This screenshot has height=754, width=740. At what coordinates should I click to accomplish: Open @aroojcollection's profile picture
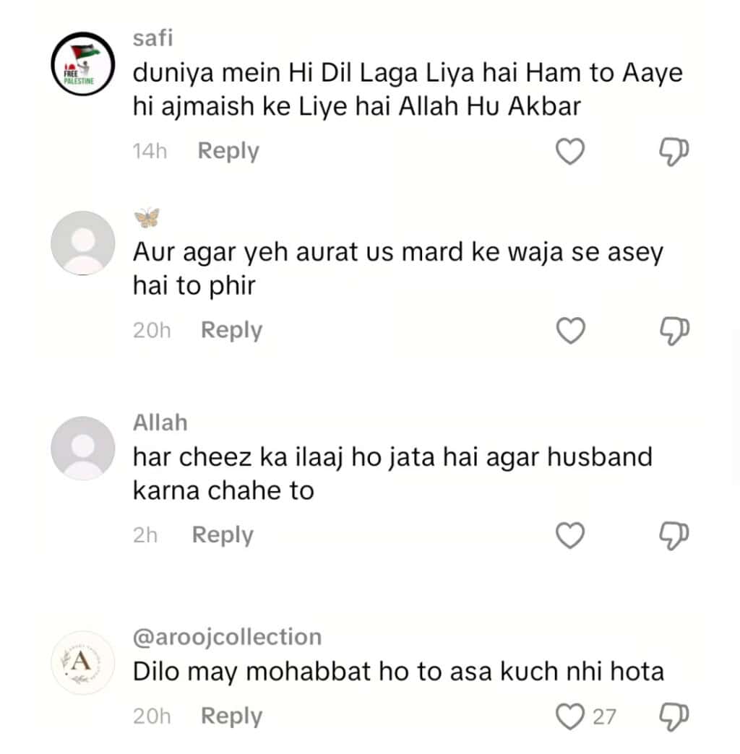[83, 662]
